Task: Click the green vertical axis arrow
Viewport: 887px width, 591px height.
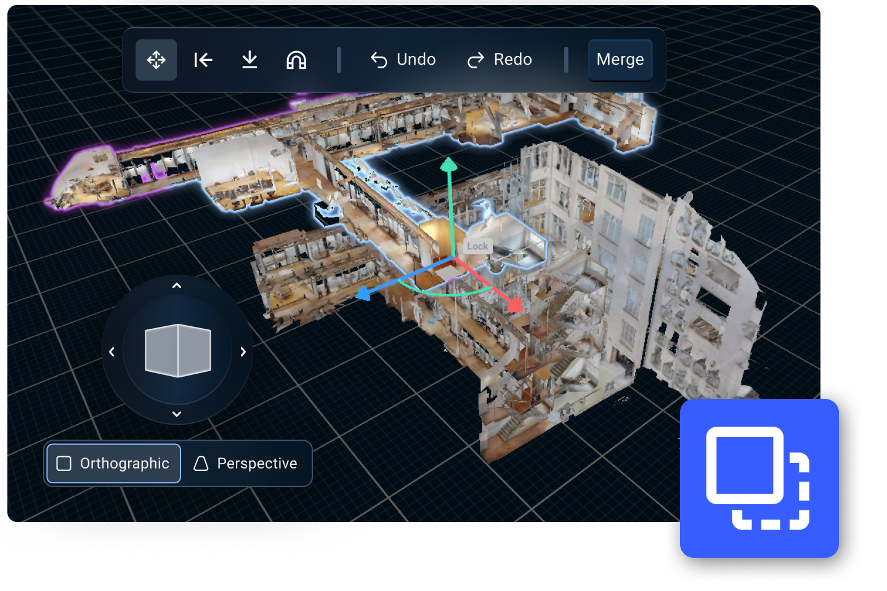Action: (449, 165)
